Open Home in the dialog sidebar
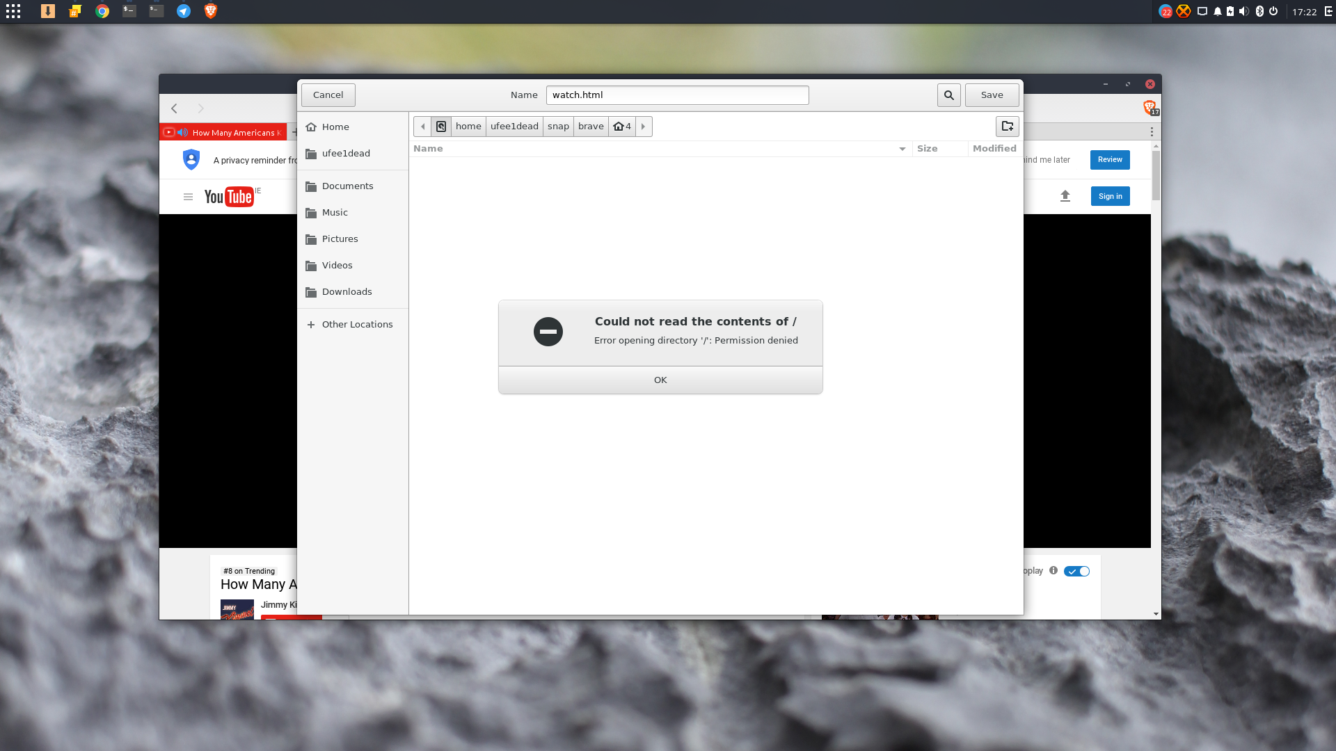Image resolution: width=1336 pixels, height=751 pixels. tap(353, 127)
